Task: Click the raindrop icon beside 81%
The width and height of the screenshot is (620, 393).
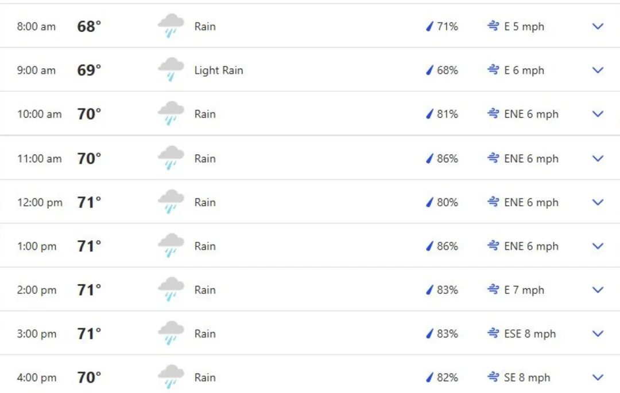Action: tap(429, 114)
